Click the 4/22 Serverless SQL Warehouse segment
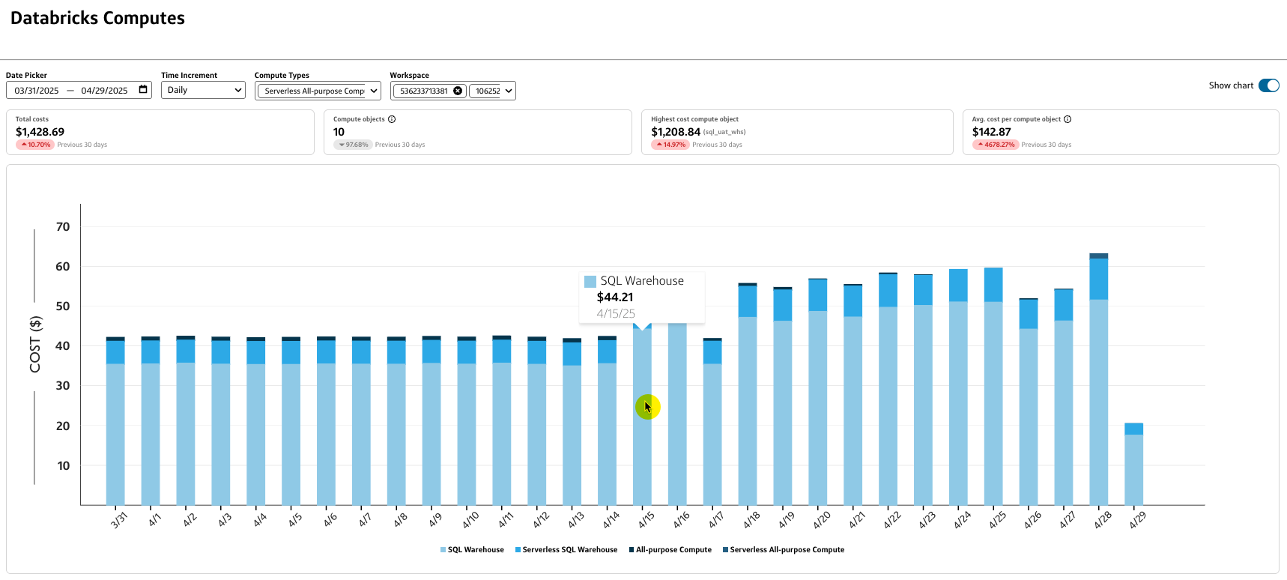The width and height of the screenshot is (1287, 580). [888, 291]
